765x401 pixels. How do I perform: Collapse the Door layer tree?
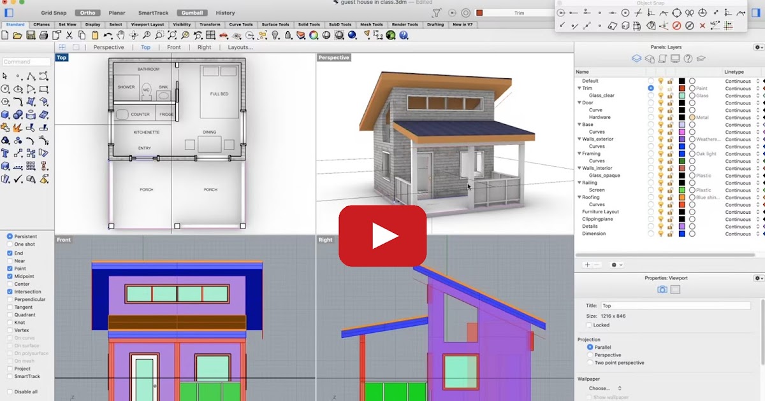click(x=579, y=102)
